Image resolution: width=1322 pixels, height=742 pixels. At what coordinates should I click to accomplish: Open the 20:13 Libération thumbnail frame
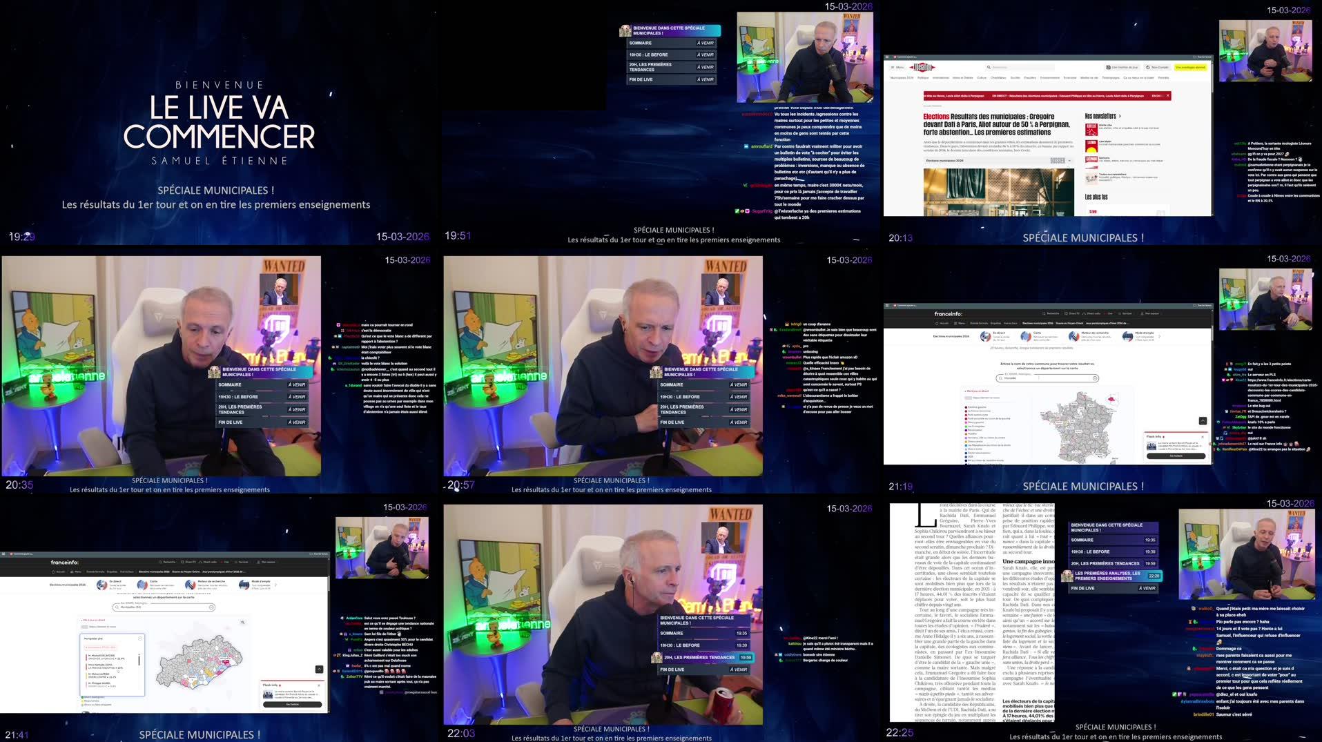tap(1101, 123)
